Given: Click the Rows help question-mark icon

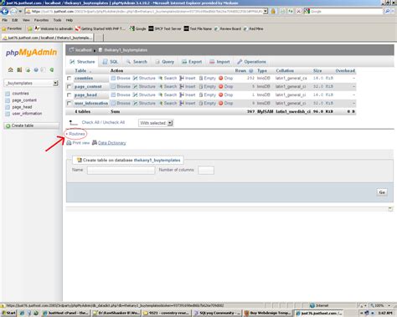Looking at the screenshot, I should pos(251,71).
